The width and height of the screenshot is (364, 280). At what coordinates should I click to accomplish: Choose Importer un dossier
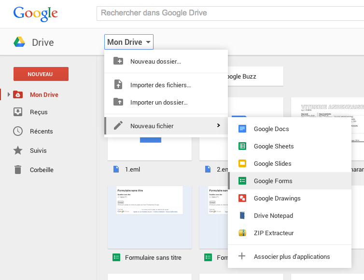click(x=166, y=102)
